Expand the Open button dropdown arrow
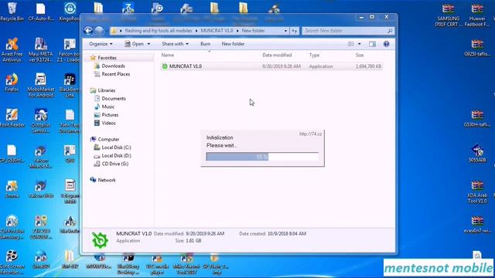 [x=148, y=44]
